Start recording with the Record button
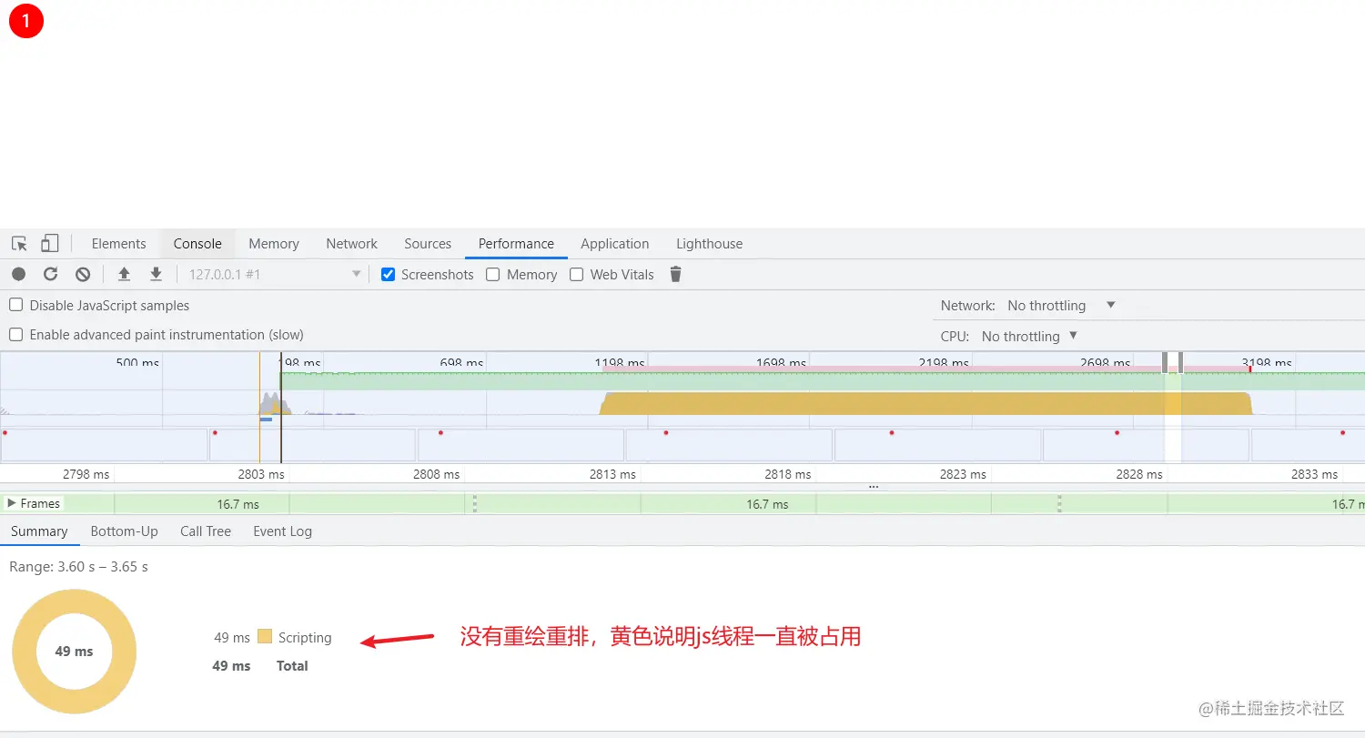This screenshot has width=1365, height=738. coord(19,274)
